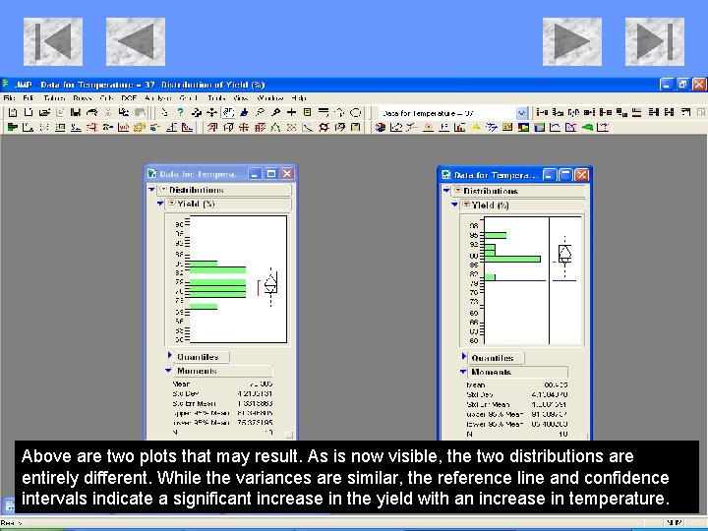
Task: Click the Mean row in left Moments table
Action: tap(222, 384)
